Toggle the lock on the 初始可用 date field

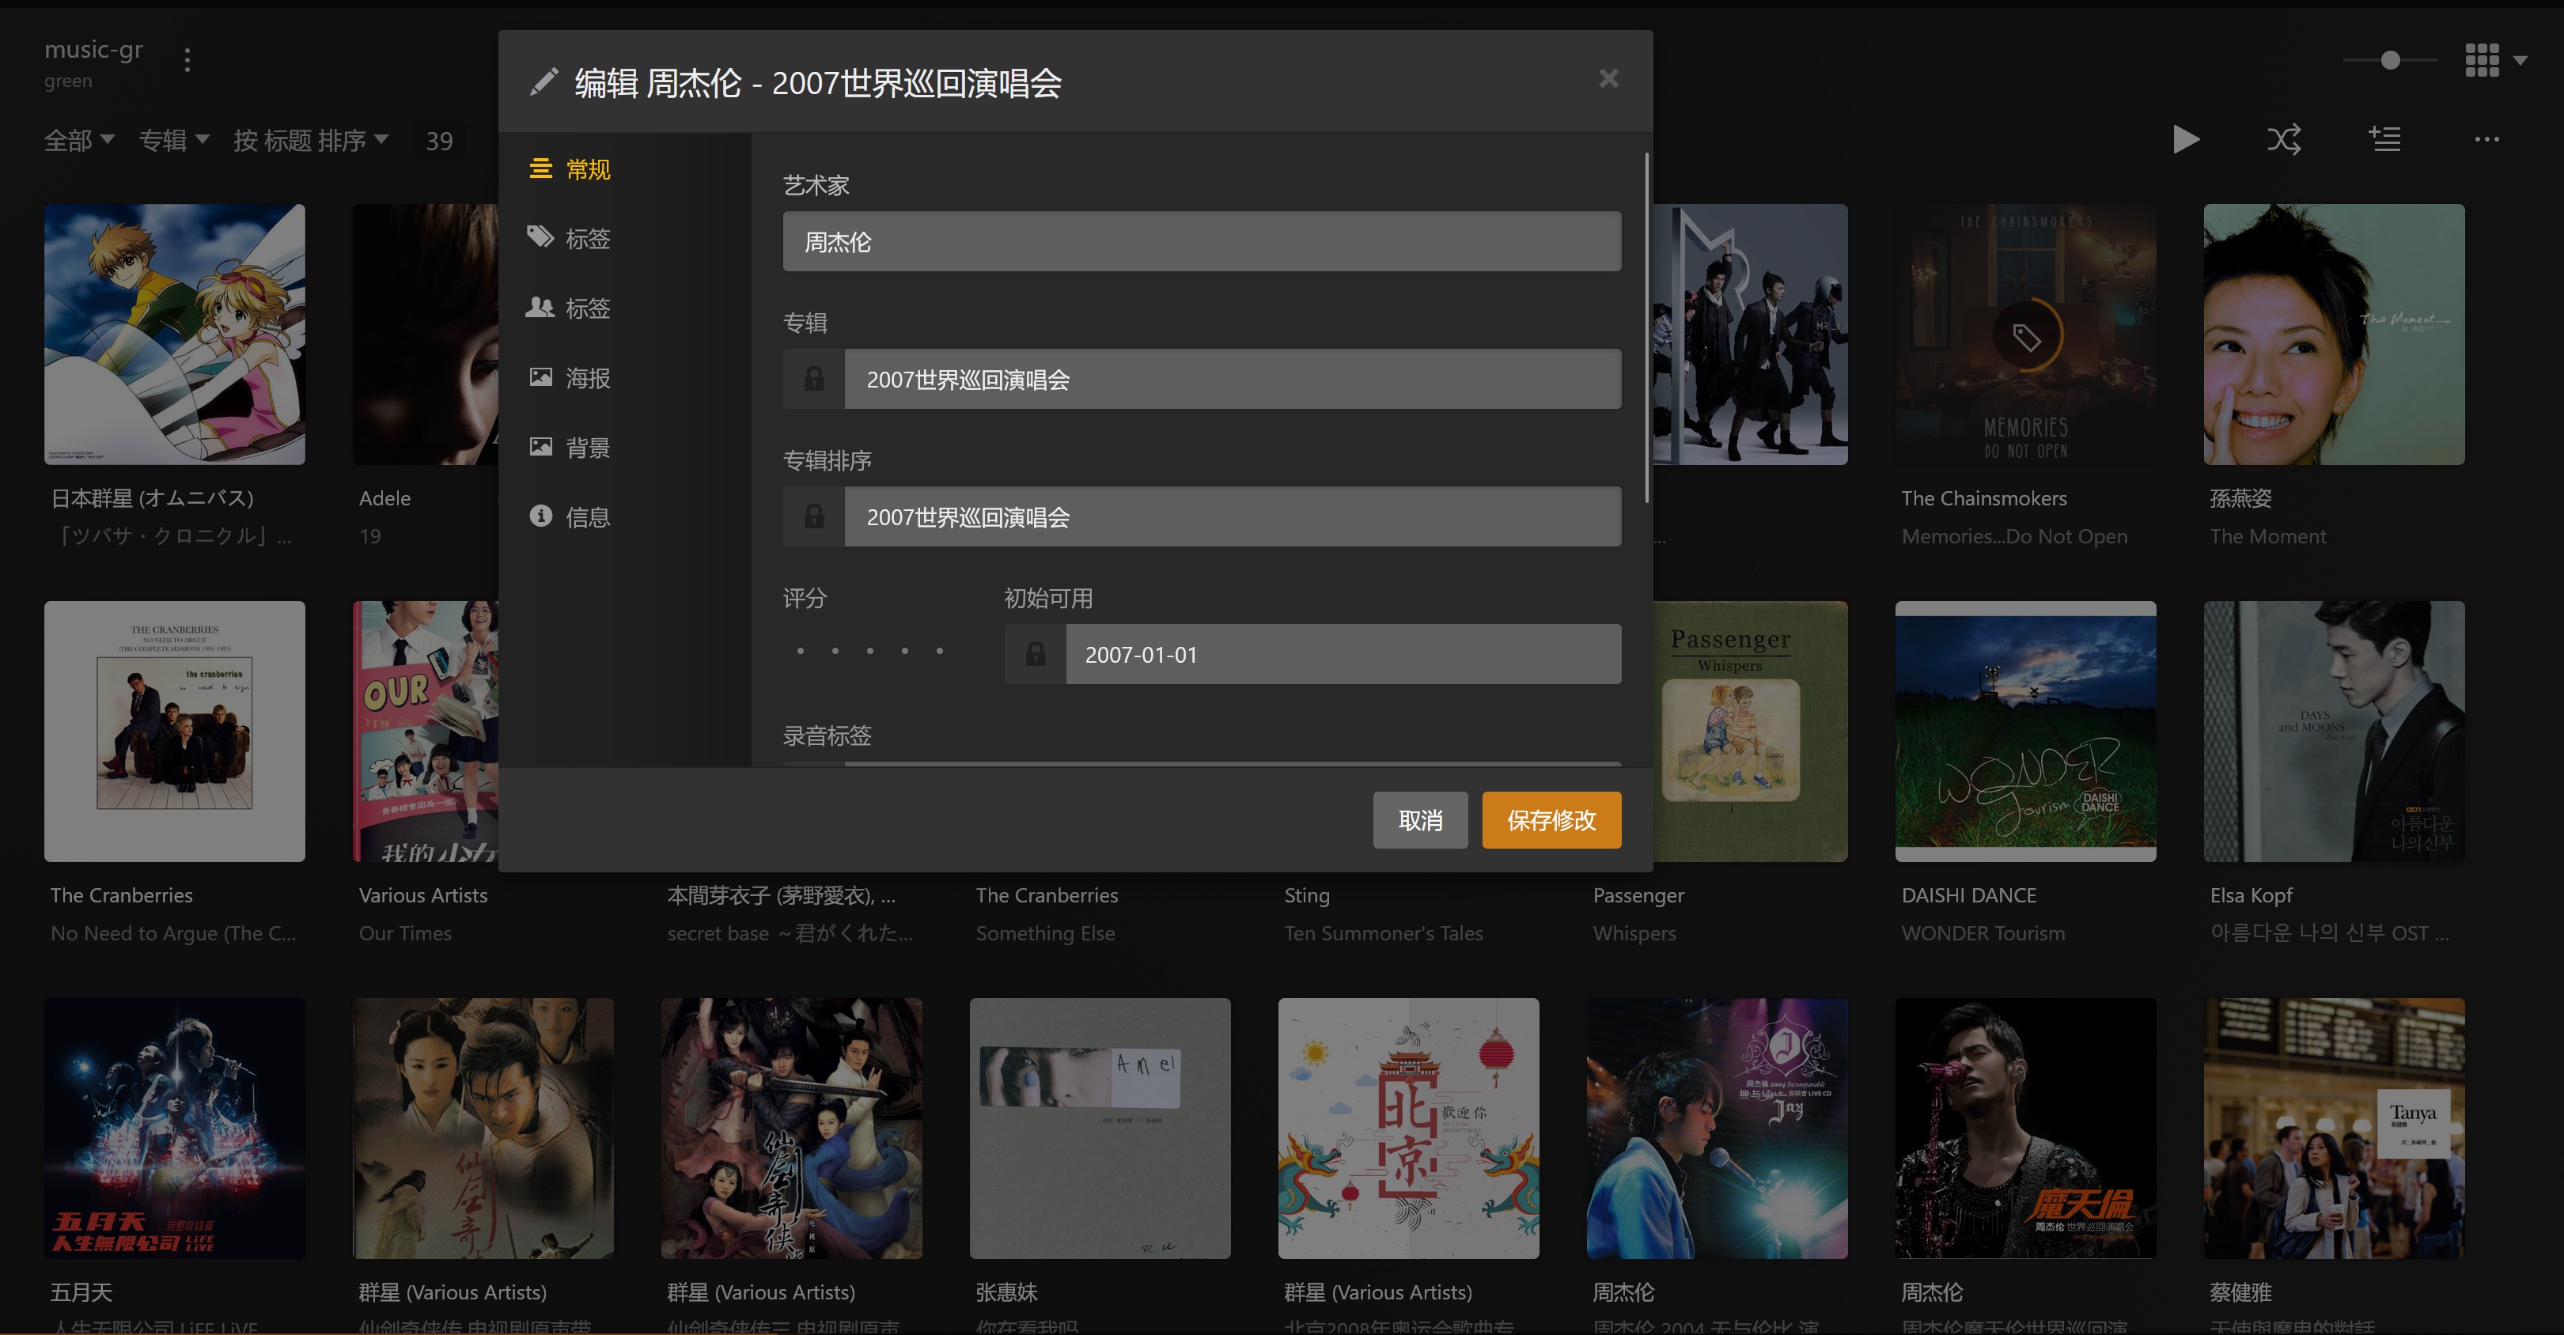coord(1035,655)
